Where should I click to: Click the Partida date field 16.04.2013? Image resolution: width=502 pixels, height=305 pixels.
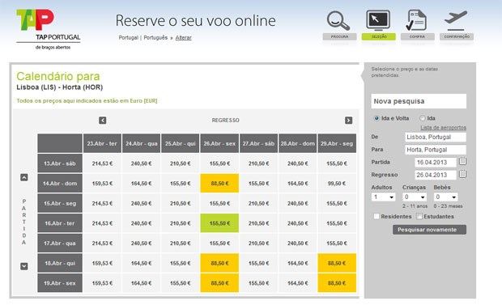coord(436,163)
